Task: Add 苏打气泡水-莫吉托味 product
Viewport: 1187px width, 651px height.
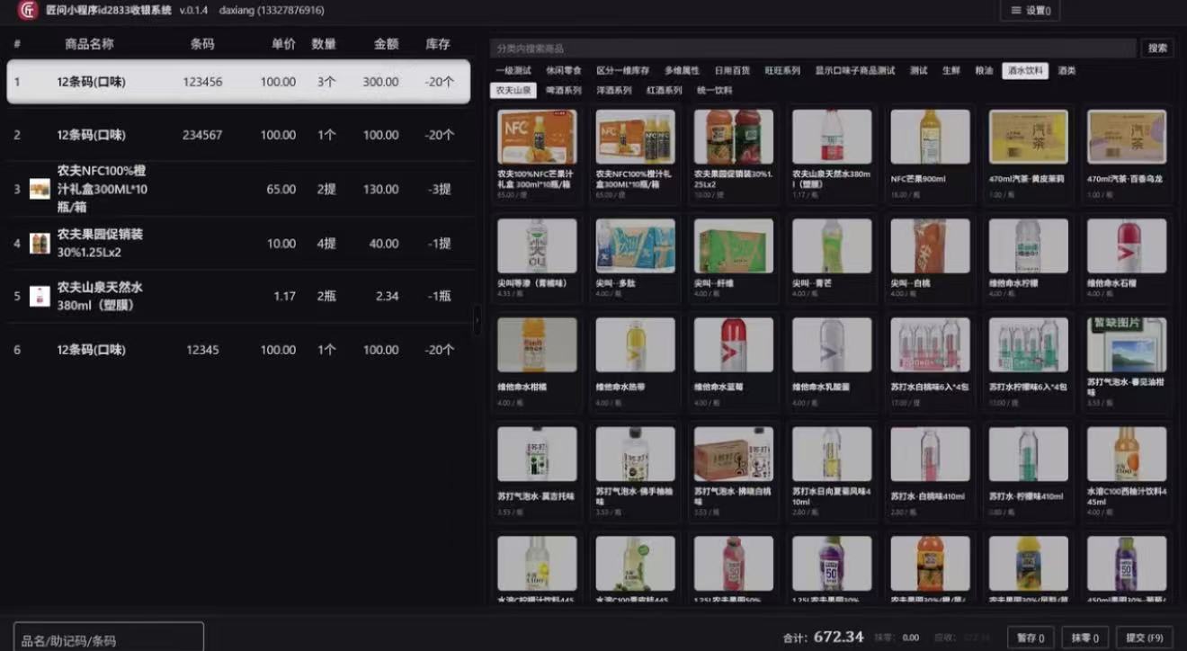Action: click(537, 472)
